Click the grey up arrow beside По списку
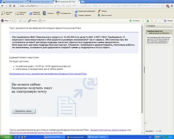The width and height of the screenshot is (174, 139). [x=143, y=21]
